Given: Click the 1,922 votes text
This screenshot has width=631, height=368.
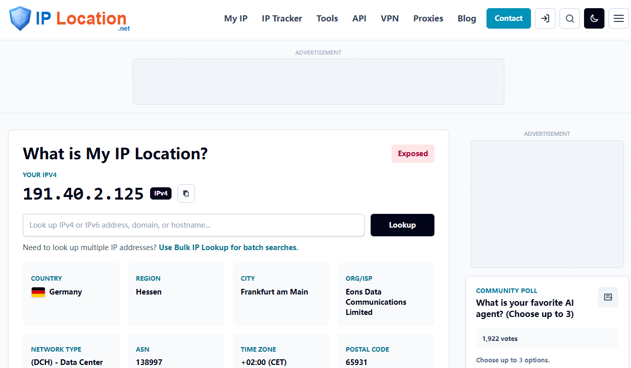Looking at the screenshot, I should coord(500,338).
